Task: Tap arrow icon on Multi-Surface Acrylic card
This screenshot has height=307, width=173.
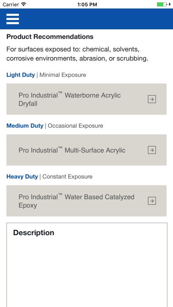Action: tap(152, 150)
